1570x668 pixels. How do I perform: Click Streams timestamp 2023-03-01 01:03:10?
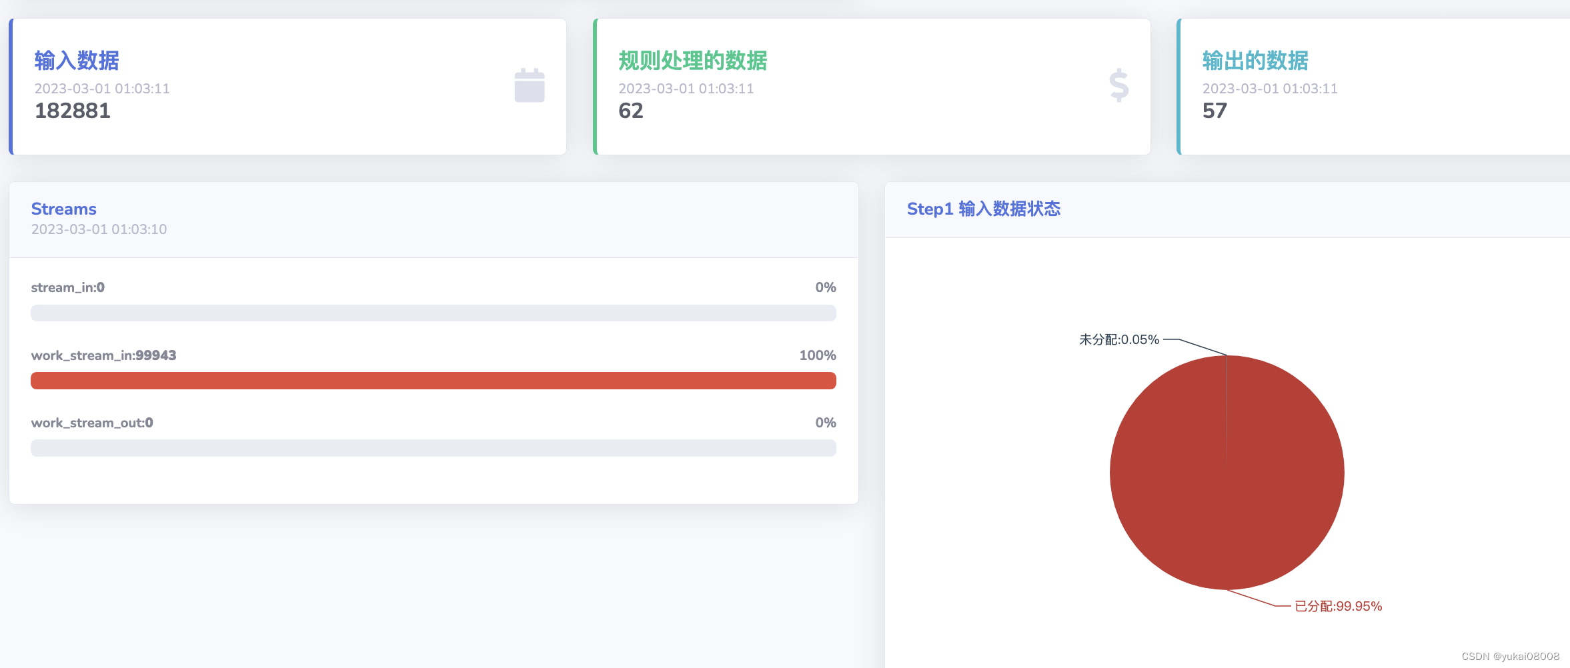pos(99,229)
